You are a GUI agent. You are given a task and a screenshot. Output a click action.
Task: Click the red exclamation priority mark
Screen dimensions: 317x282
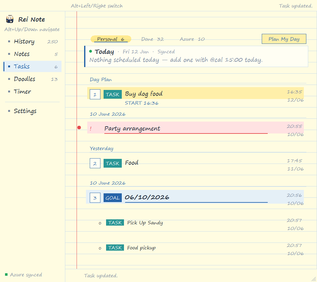point(91,128)
